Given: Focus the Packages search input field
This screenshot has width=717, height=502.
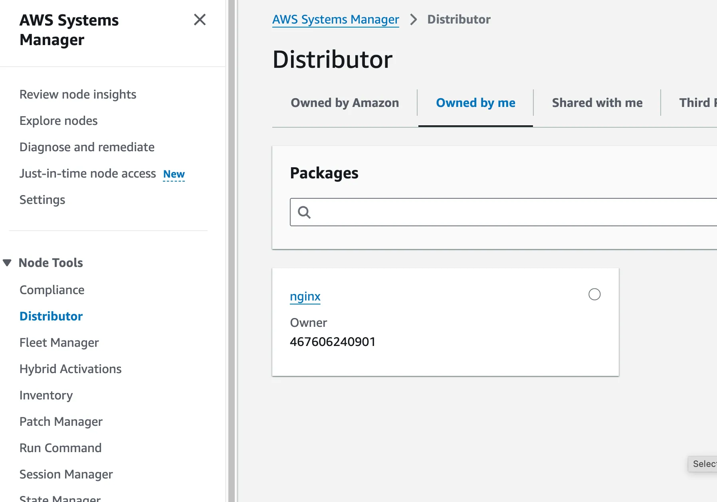Looking at the screenshot, I should tap(503, 212).
